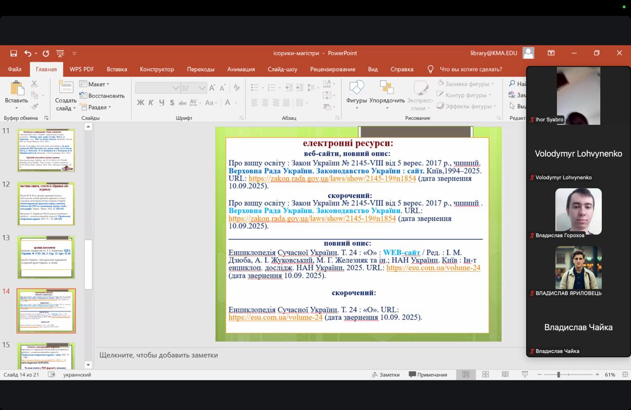Justify text in paragraph group
This screenshot has width=631, height=410.
[286, 102]
